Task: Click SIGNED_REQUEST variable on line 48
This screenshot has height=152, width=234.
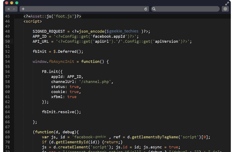Action: (49, 32)
